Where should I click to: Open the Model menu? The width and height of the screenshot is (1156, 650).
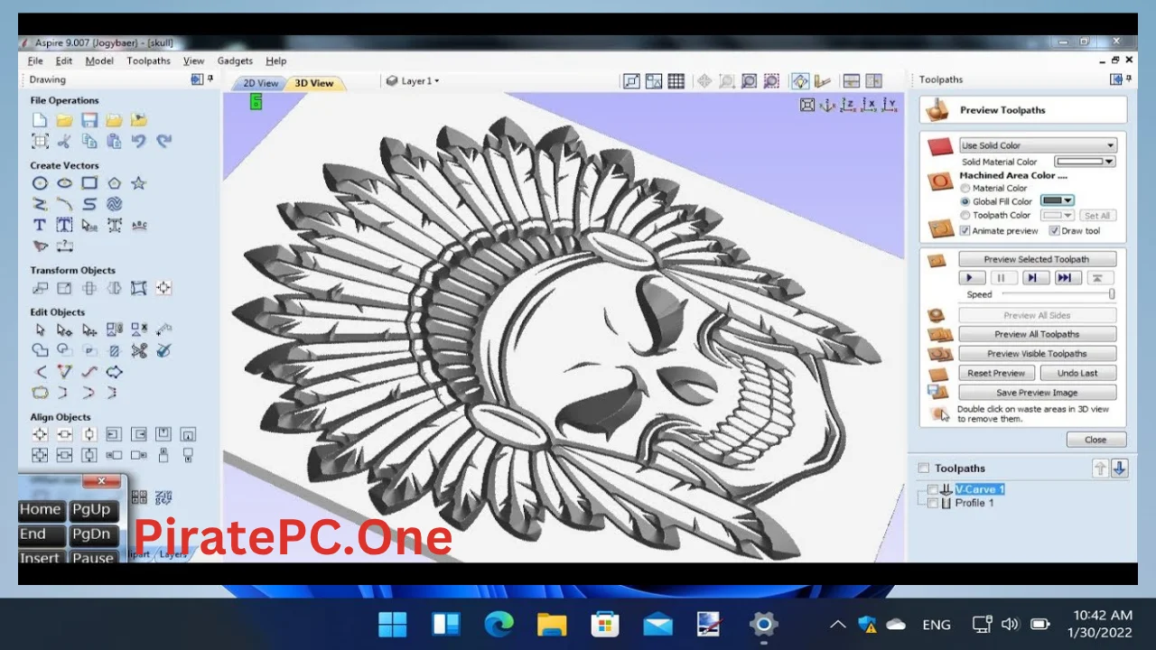pyautogui.click(x=99, y=60)
